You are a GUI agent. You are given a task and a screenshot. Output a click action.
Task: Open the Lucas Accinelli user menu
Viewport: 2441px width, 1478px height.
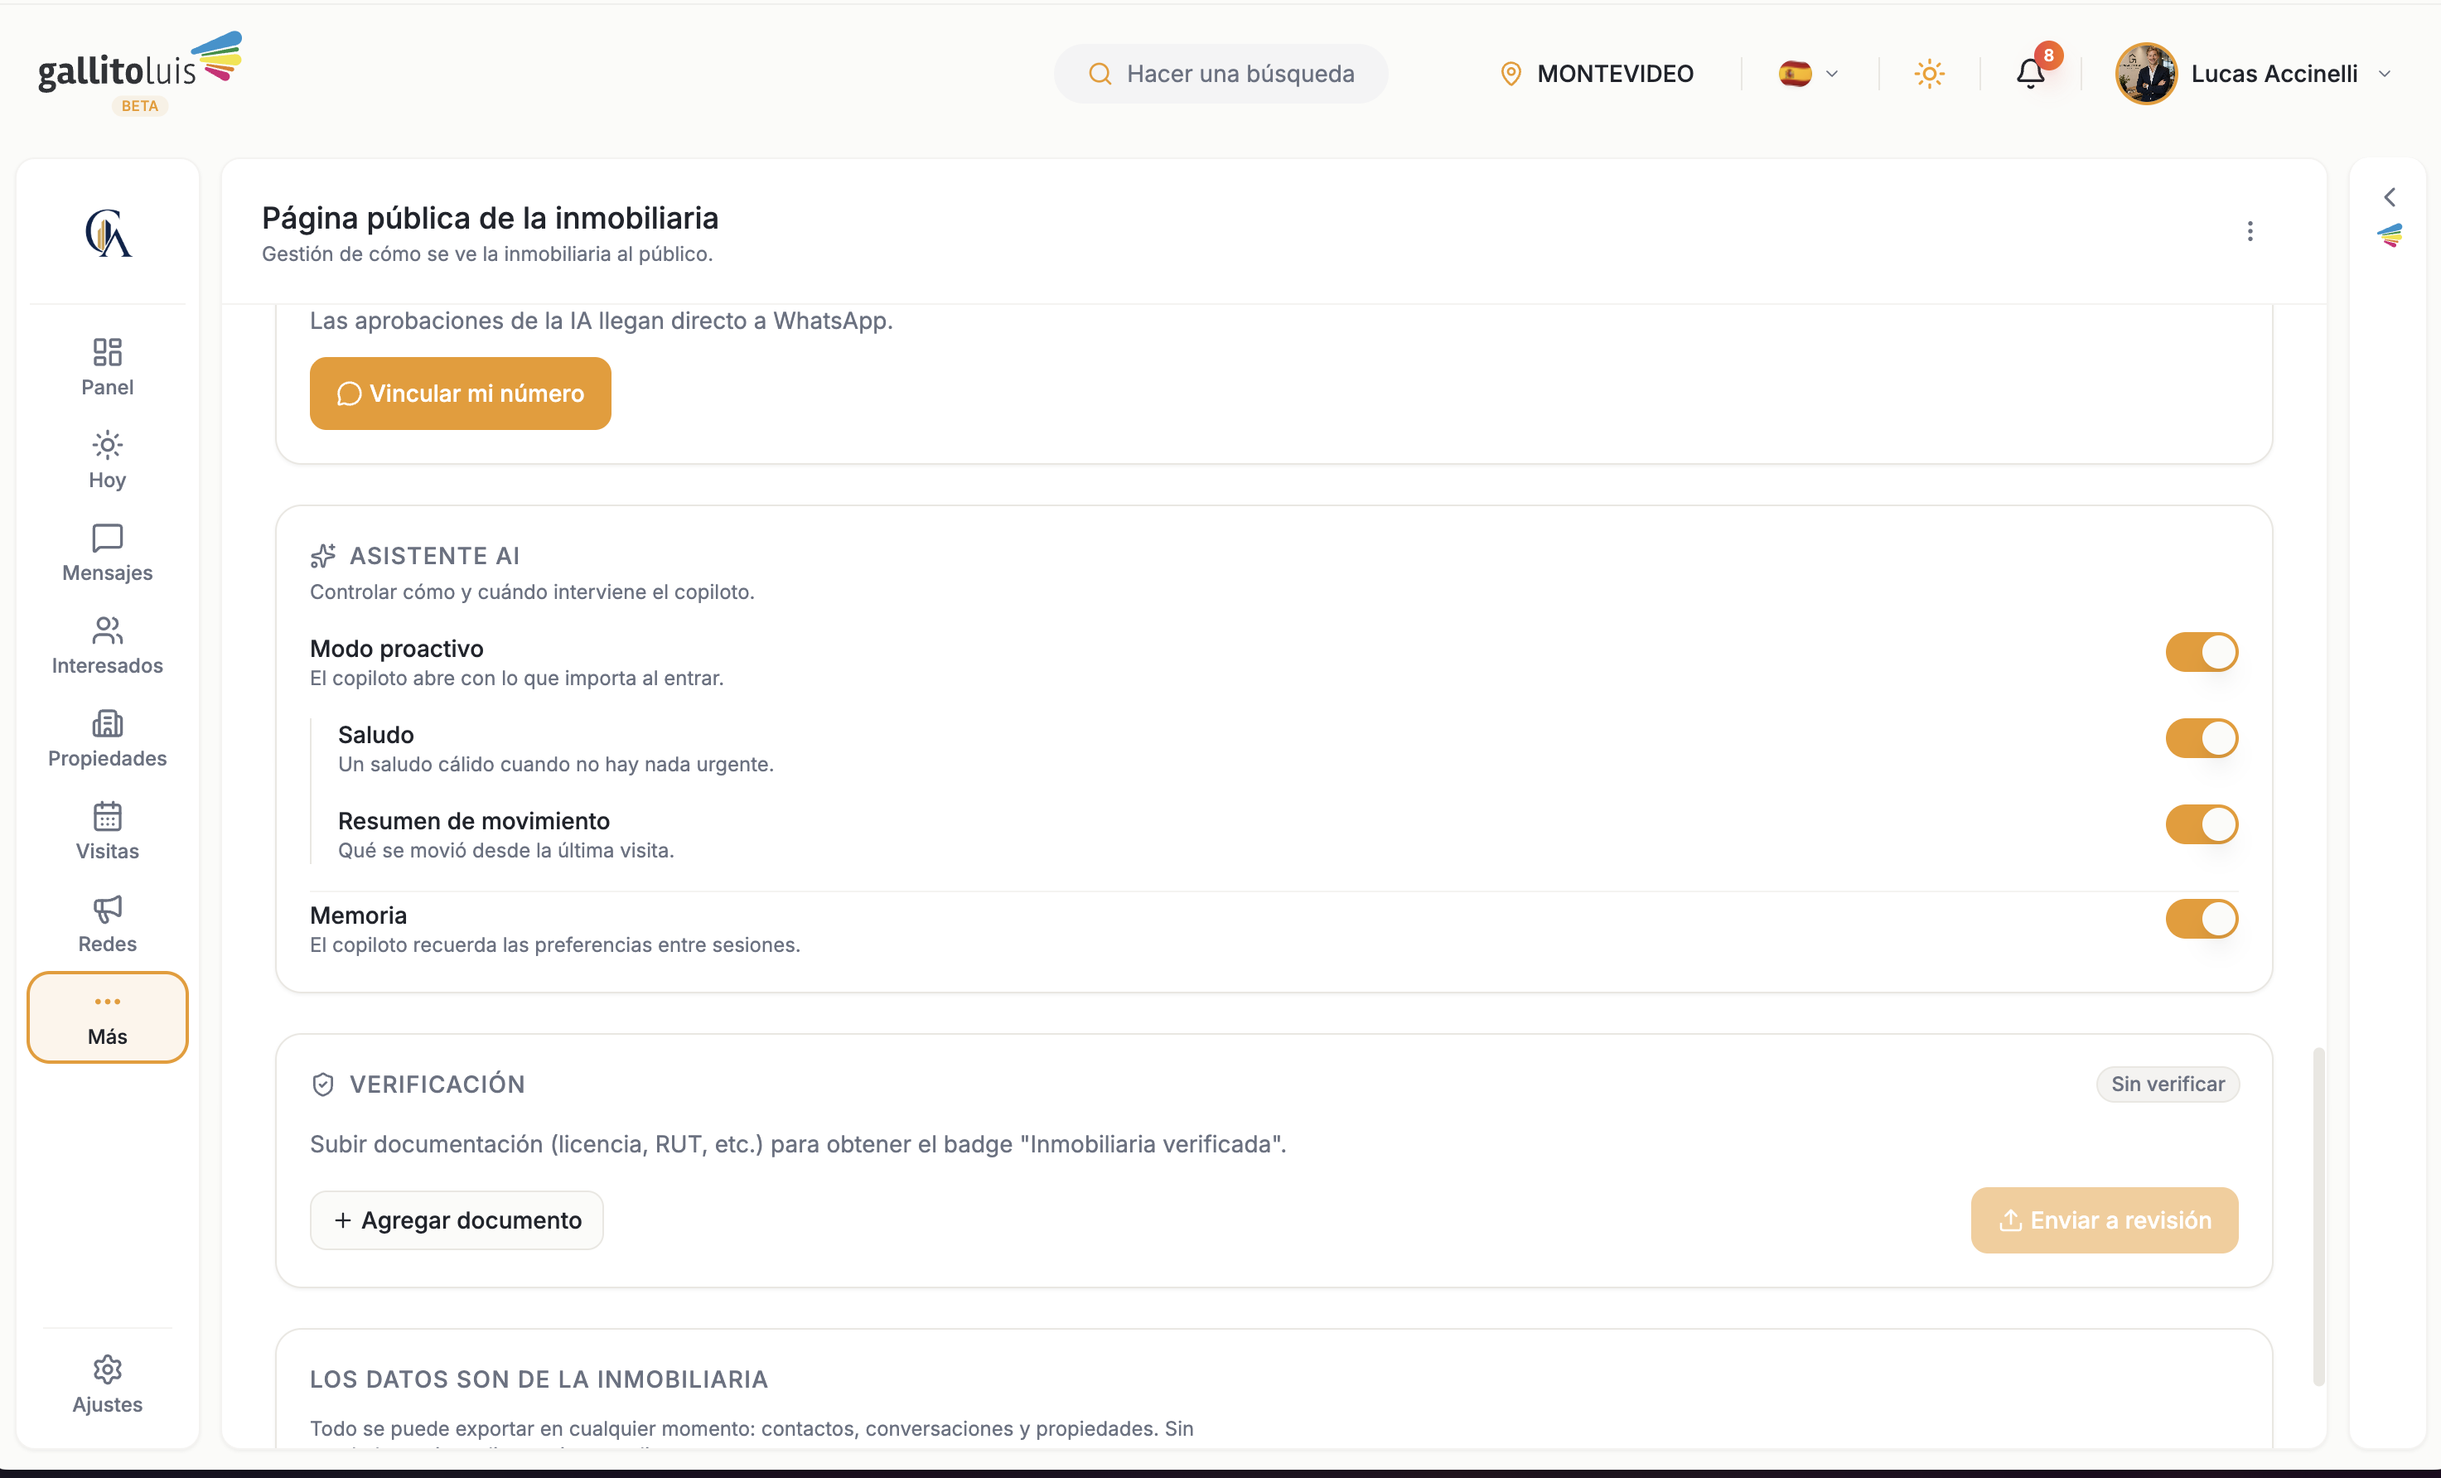(2255, 73)
